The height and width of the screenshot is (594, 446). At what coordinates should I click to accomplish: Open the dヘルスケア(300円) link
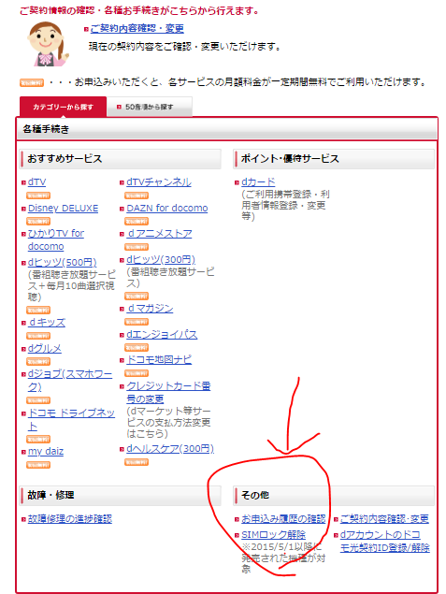click(170, 449)
